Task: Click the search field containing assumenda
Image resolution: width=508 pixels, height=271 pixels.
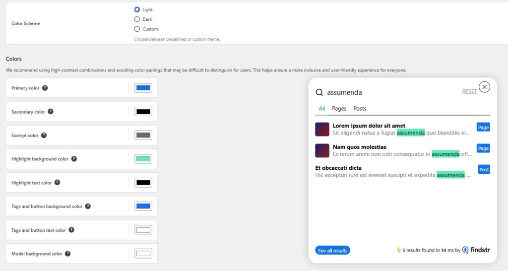Action: click(387, 92)
